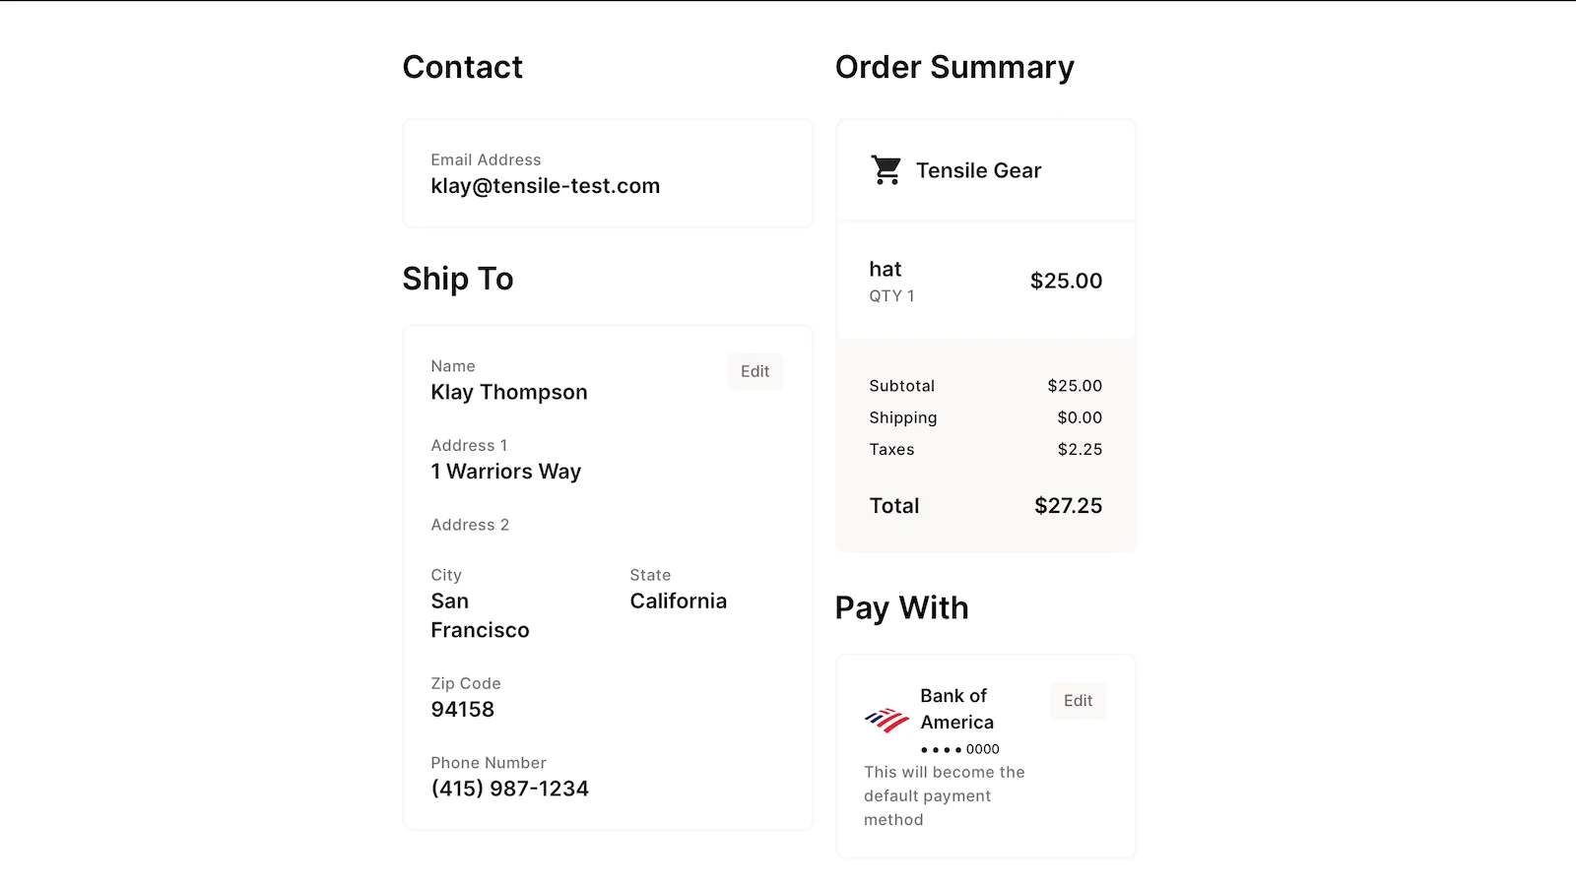
Task: Click the Bank of America logo
Action: click(886, 721)
